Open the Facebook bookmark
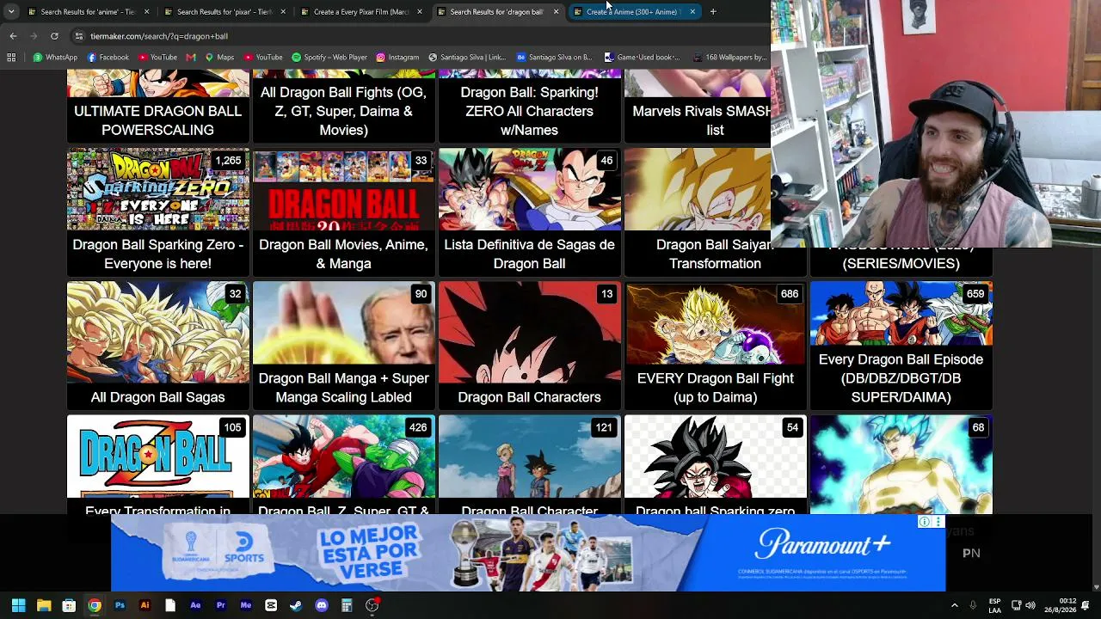1101x619 pixels. pyautogui.click(x=108, y=58)
